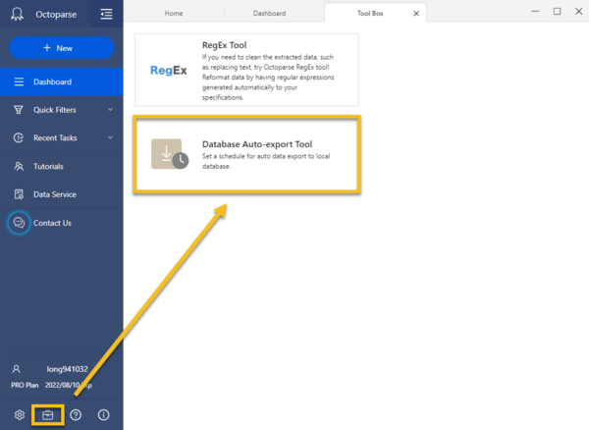
Task: Click the user profile icon
Action: [16, 369]
